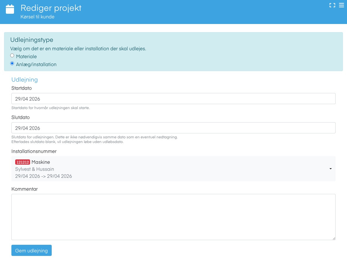Click the Sylvest & Hussain text

[x=34, y=169]
